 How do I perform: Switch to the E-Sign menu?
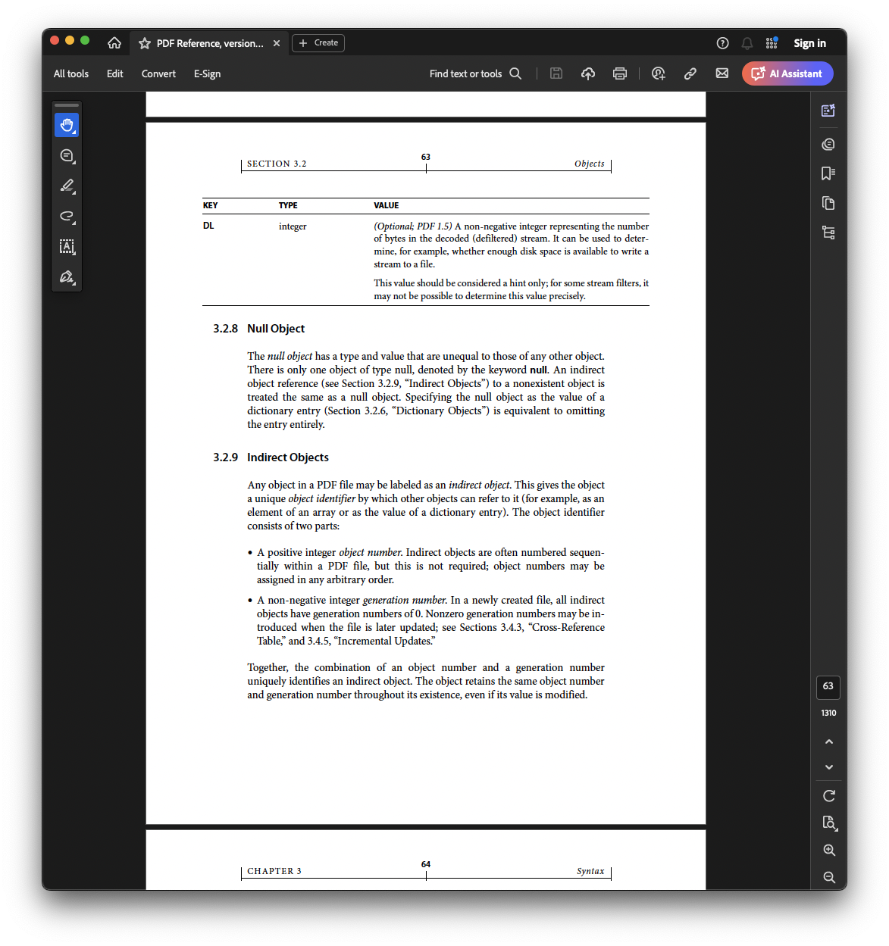[207, 73]
